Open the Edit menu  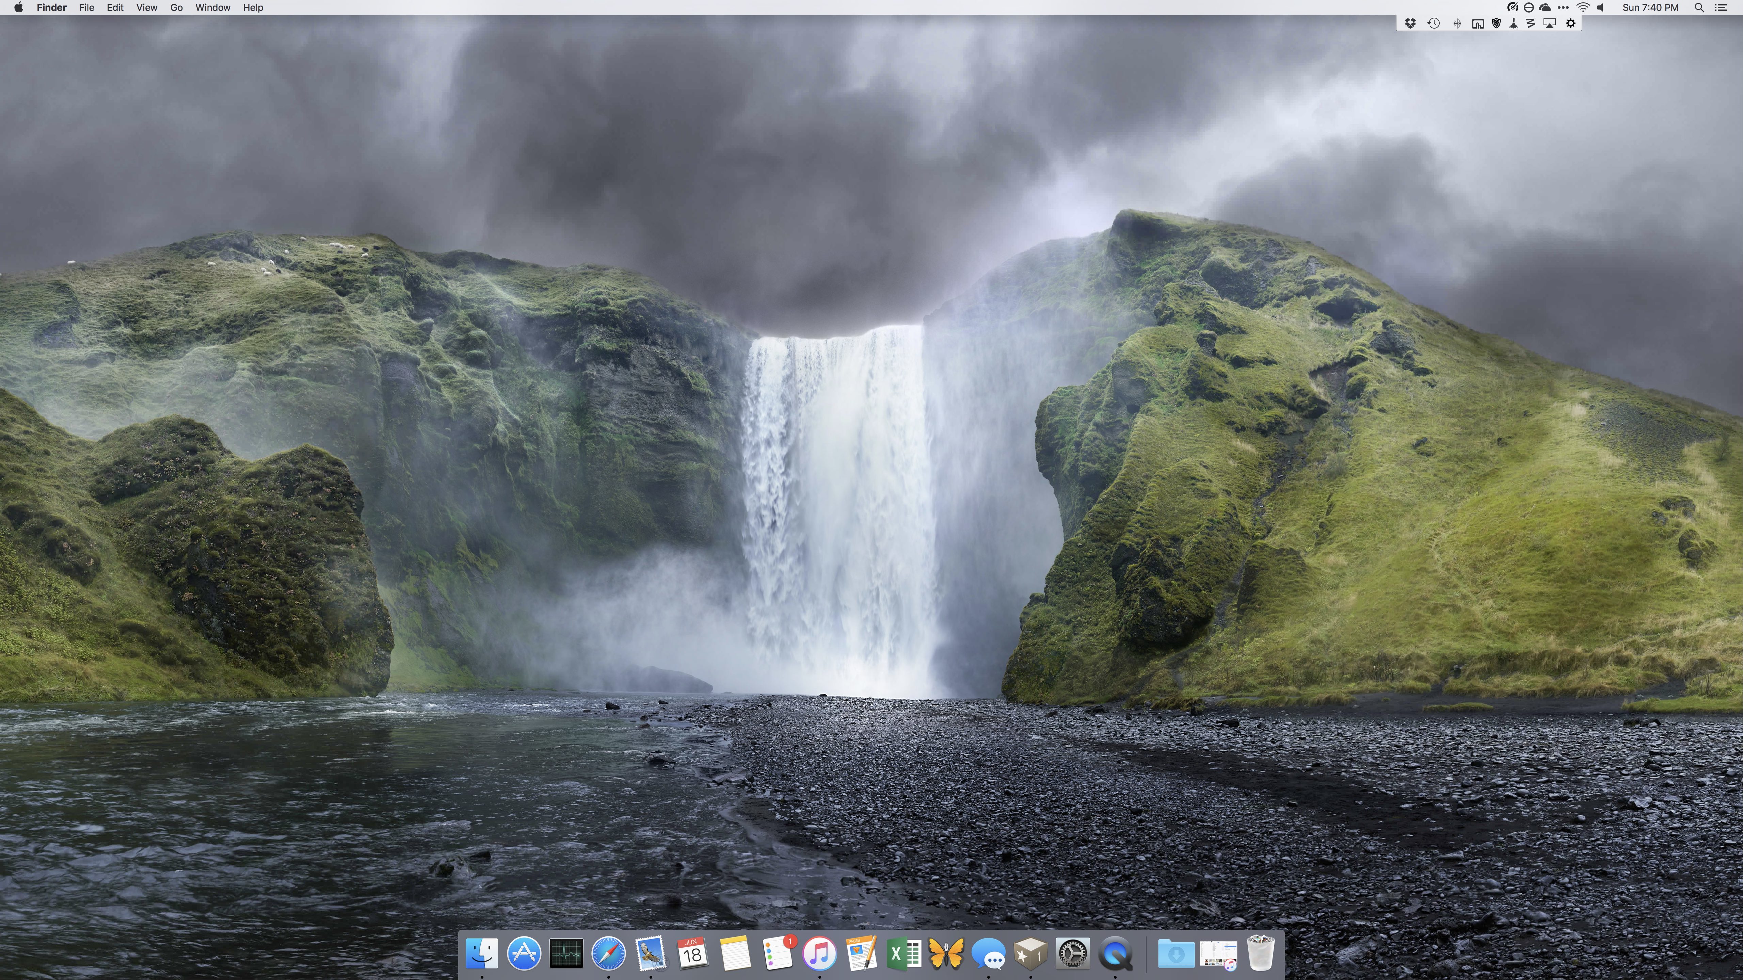(115, 7)
